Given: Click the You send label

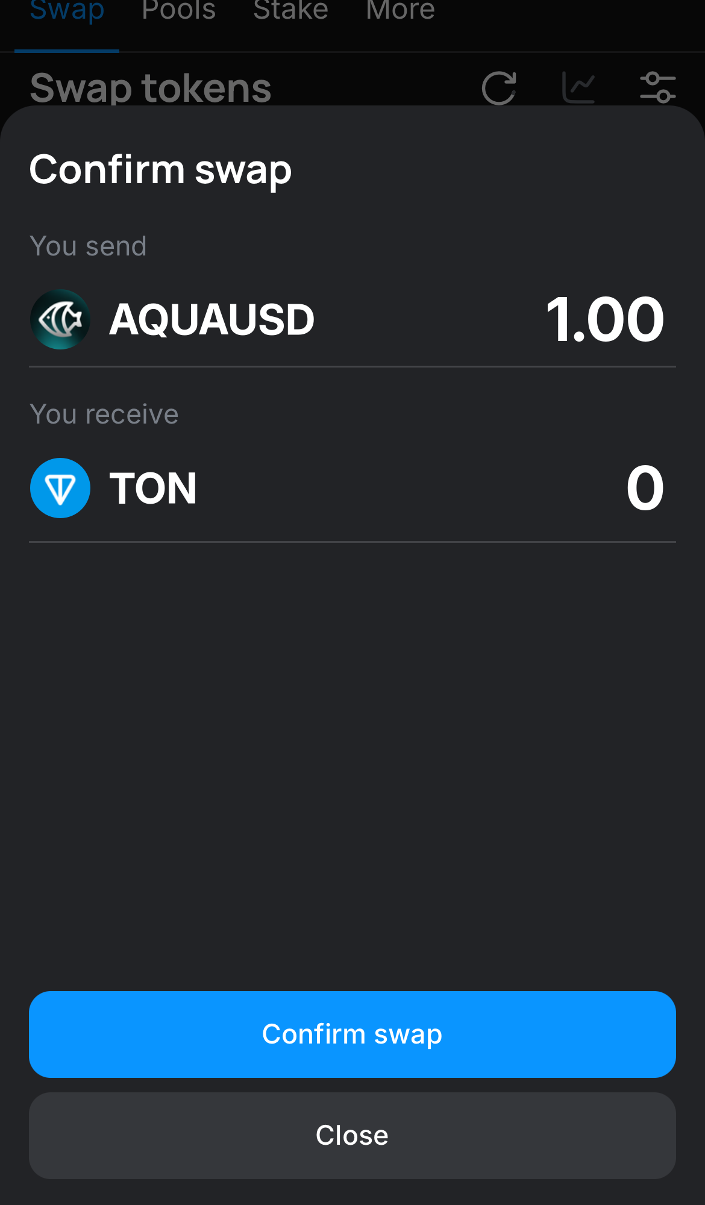Looking at the screenshot, I should [x=88, y=246].
